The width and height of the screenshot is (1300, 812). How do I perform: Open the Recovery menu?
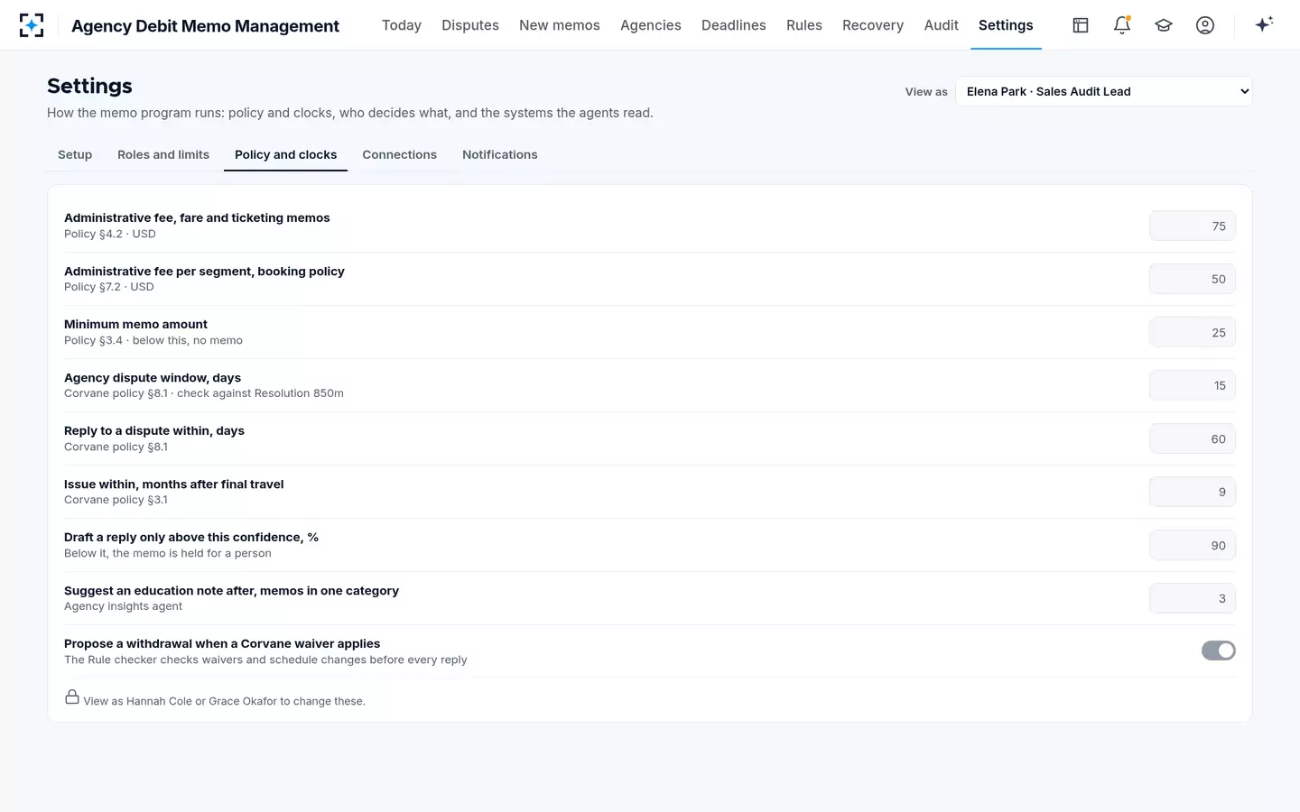pos(873,25)
